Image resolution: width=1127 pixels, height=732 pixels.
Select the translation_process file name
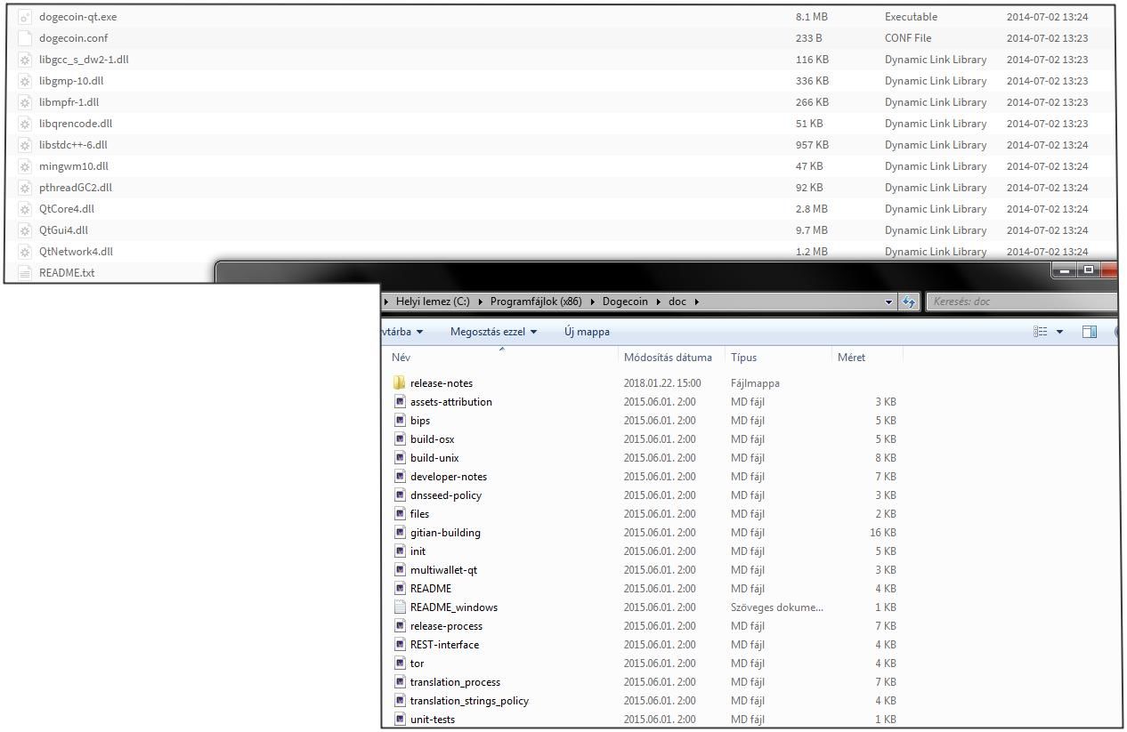(455, 682)
